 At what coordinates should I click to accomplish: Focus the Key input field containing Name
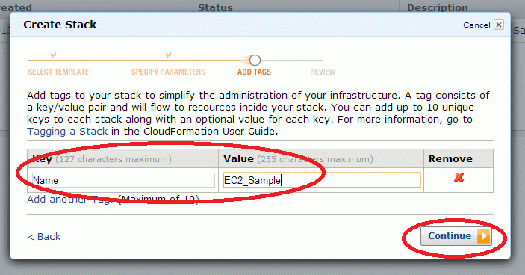tap(123, 180)
